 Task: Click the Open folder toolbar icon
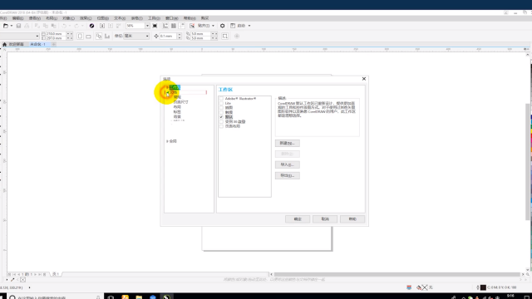6,26
